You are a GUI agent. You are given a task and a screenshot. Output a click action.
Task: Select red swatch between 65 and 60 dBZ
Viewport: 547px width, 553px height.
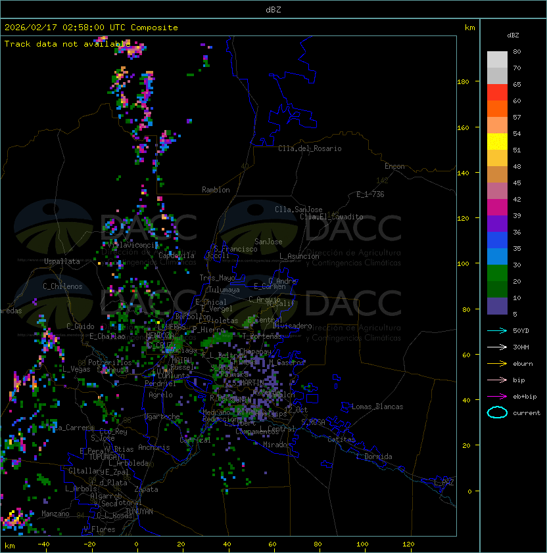coord(497,93)
